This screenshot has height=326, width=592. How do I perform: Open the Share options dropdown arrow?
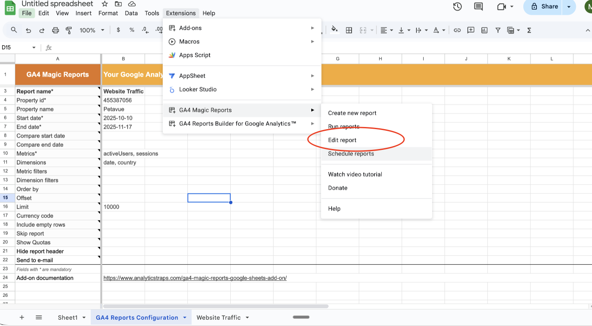(x=569, y=6)
